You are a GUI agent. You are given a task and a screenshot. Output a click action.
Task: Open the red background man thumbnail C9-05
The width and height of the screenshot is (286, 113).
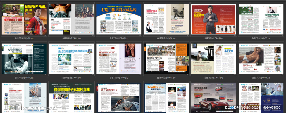click(x=213, y=19)
